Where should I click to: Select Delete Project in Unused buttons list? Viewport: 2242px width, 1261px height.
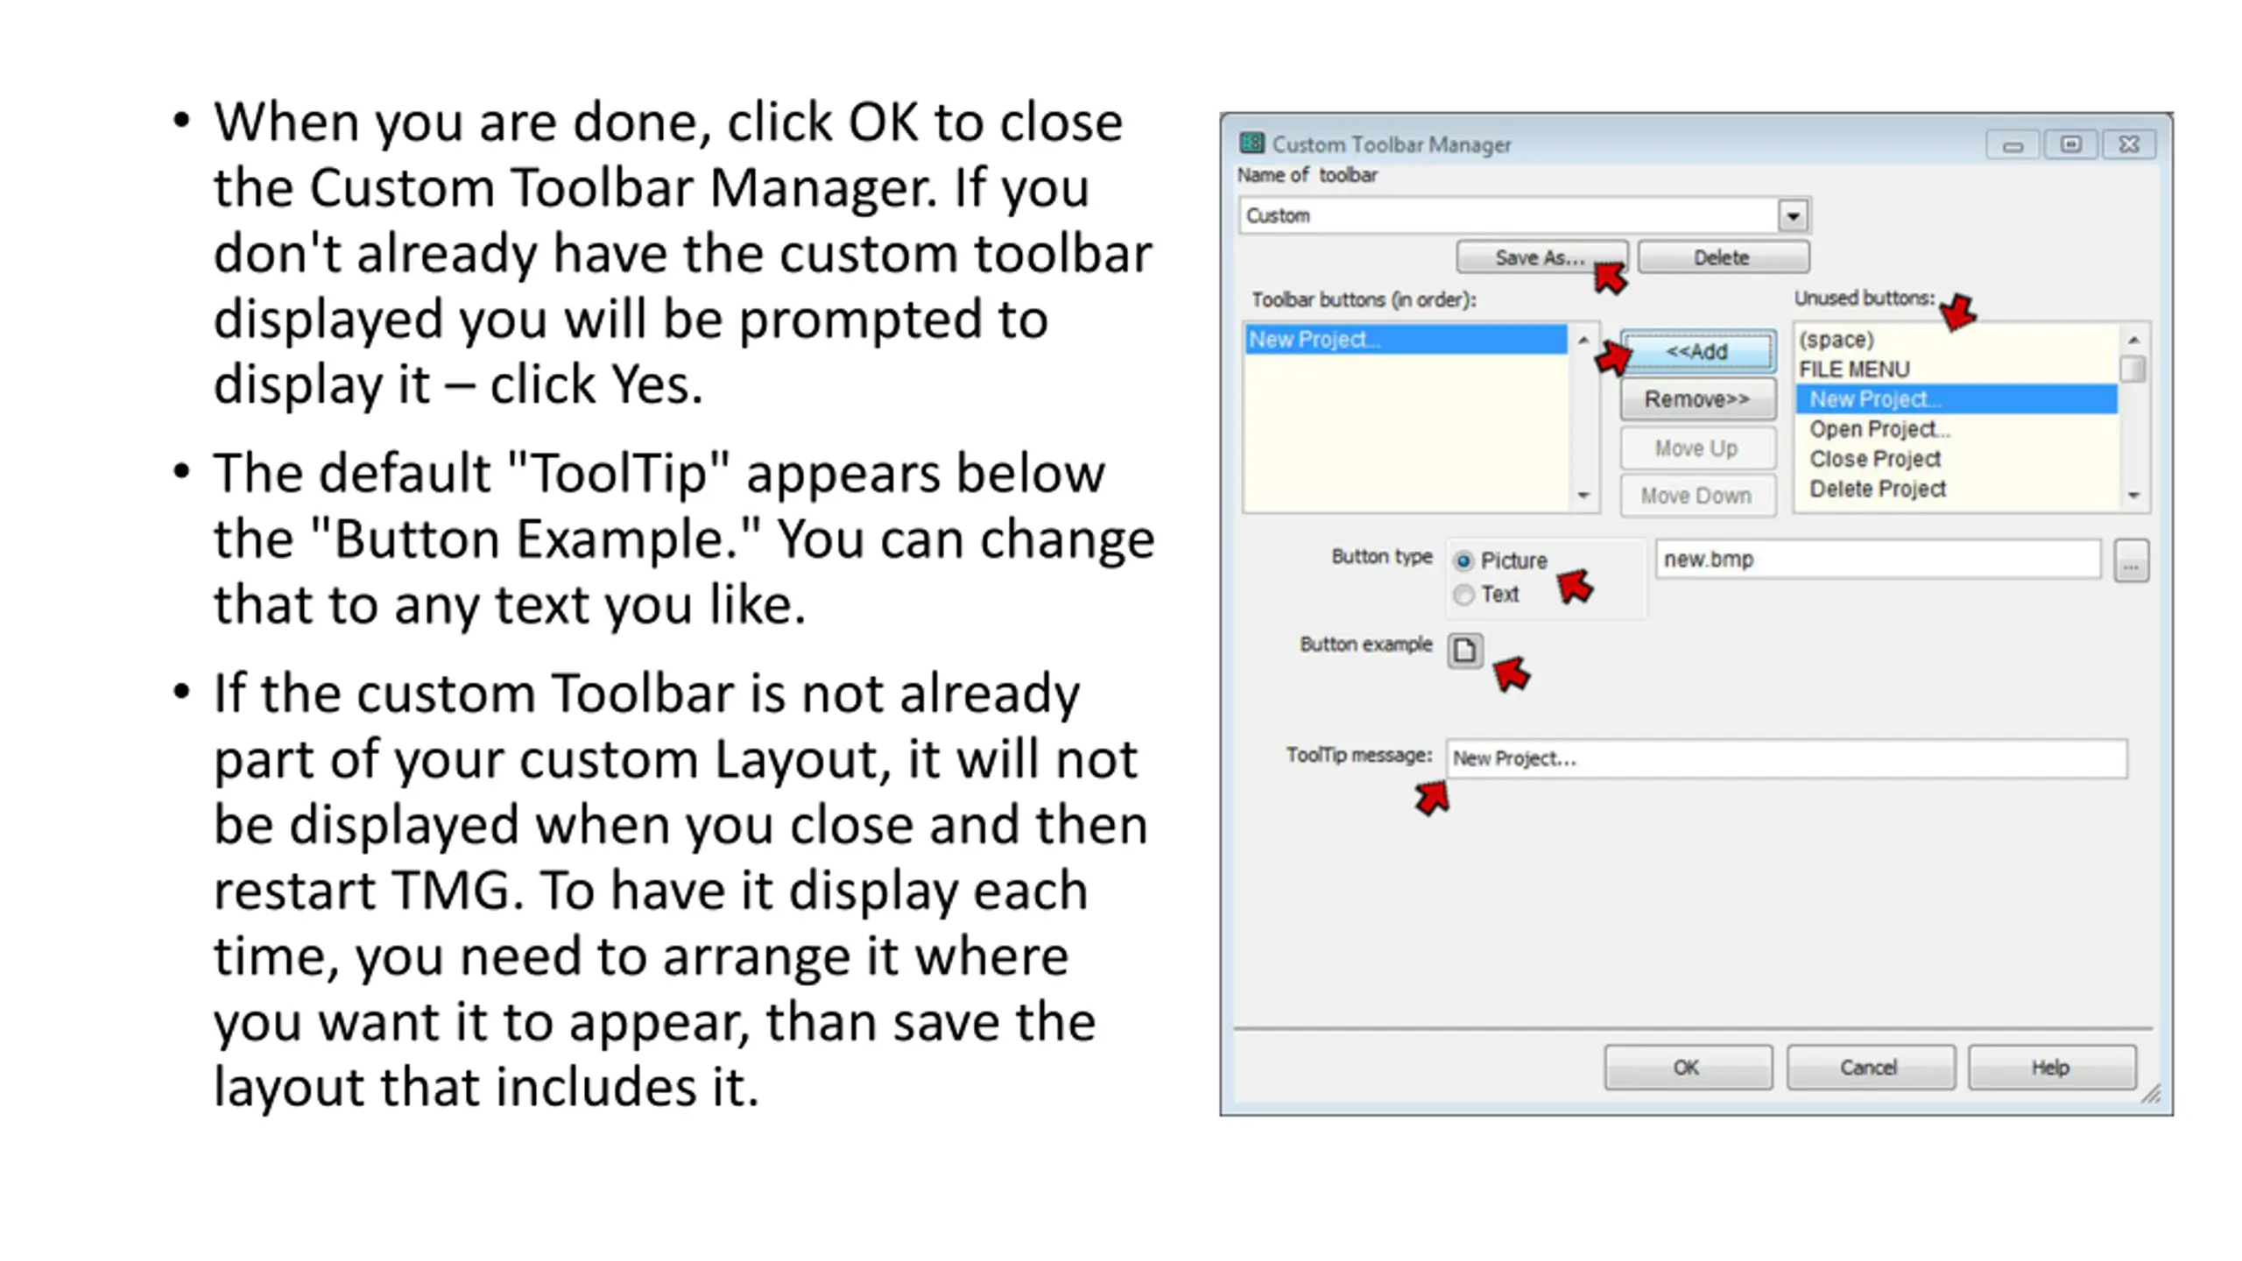click(x=1956, y=489)
